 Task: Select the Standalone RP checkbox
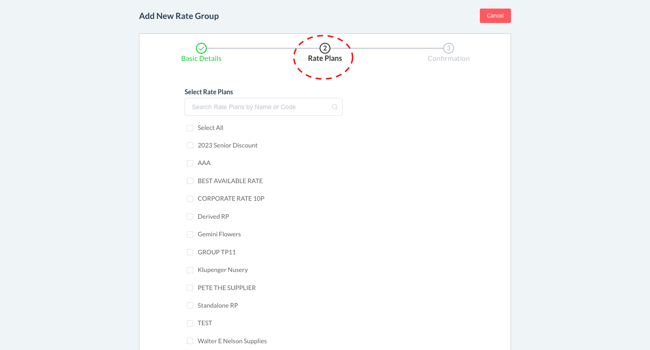[190, 305]
